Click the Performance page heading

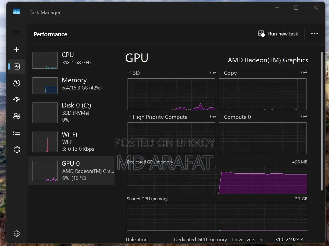pos(50,34)
